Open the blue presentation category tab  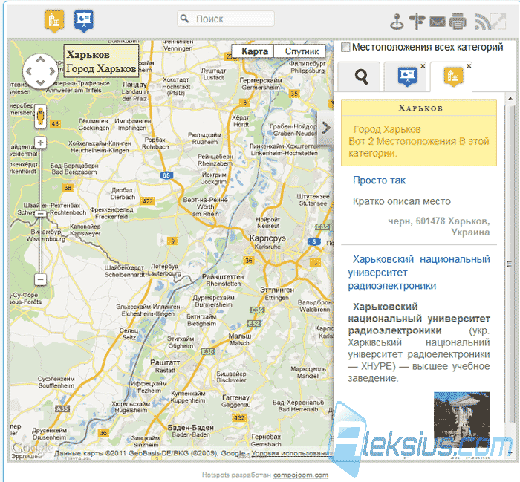[406, 77]
